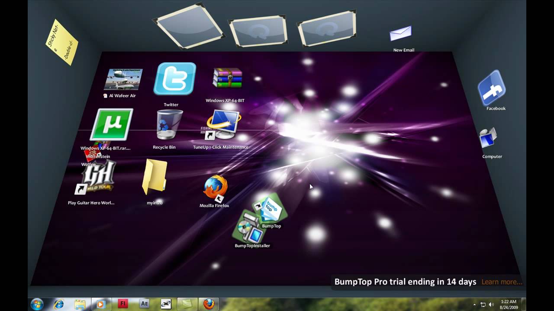This screenshot has width=554, height=311.
Task: Click the yellow sticky note on left wall
Action: [x=62, y=42]
